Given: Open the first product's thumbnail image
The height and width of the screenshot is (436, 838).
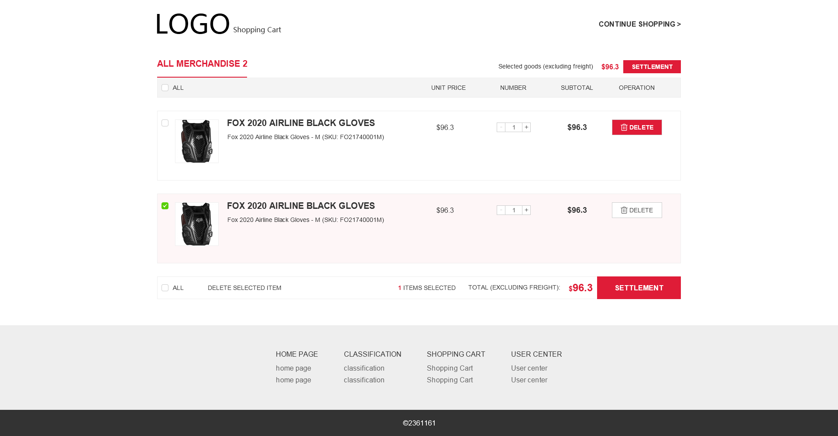Looking at the screenshot, I should (197, 141).
